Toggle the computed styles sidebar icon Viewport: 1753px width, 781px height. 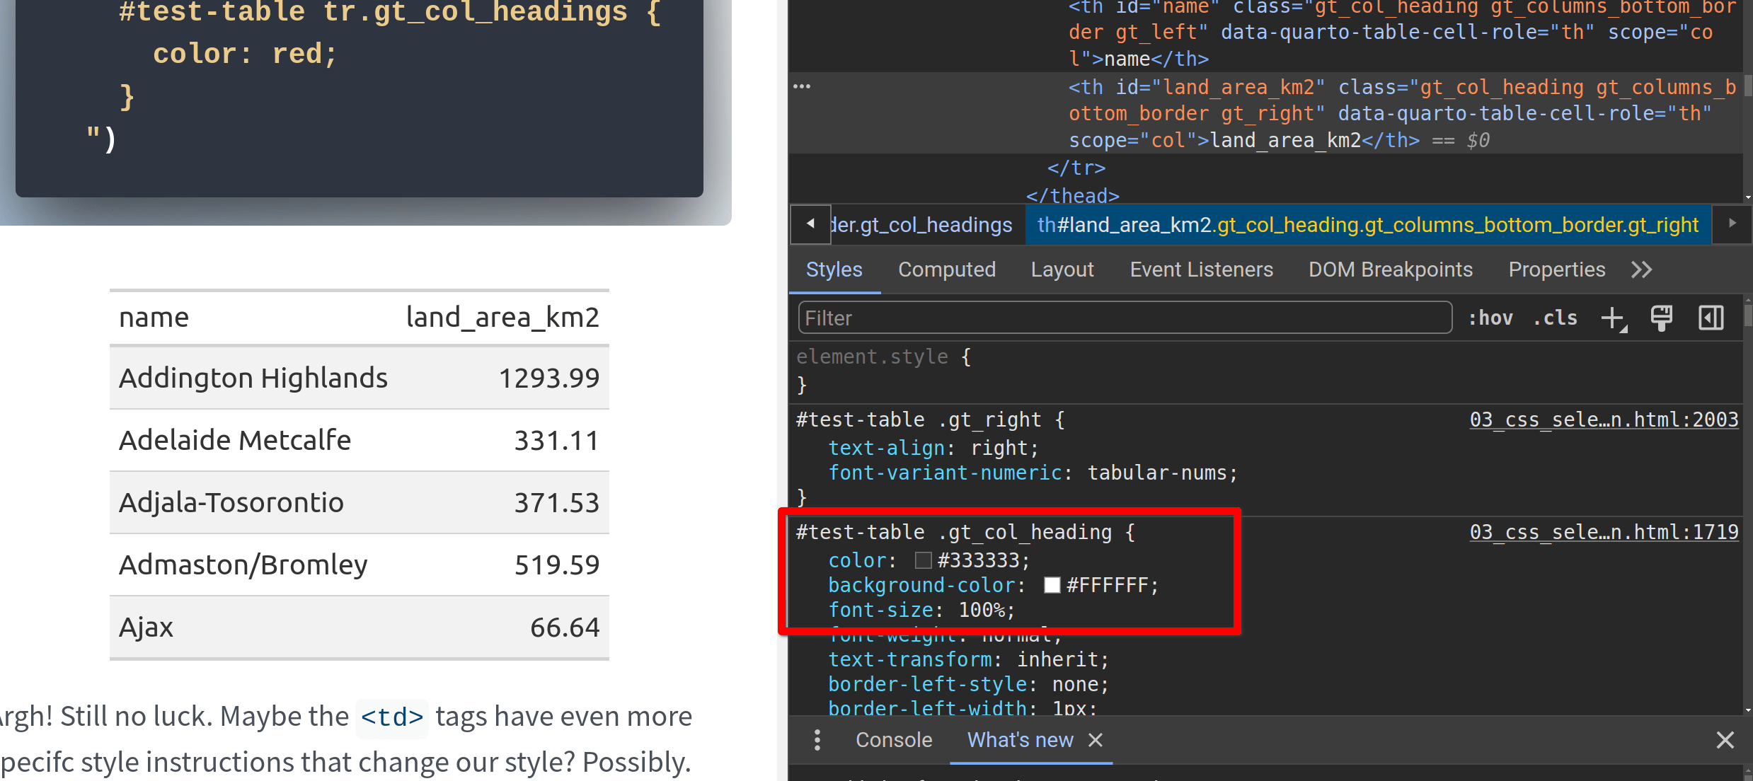[1711, 318]
